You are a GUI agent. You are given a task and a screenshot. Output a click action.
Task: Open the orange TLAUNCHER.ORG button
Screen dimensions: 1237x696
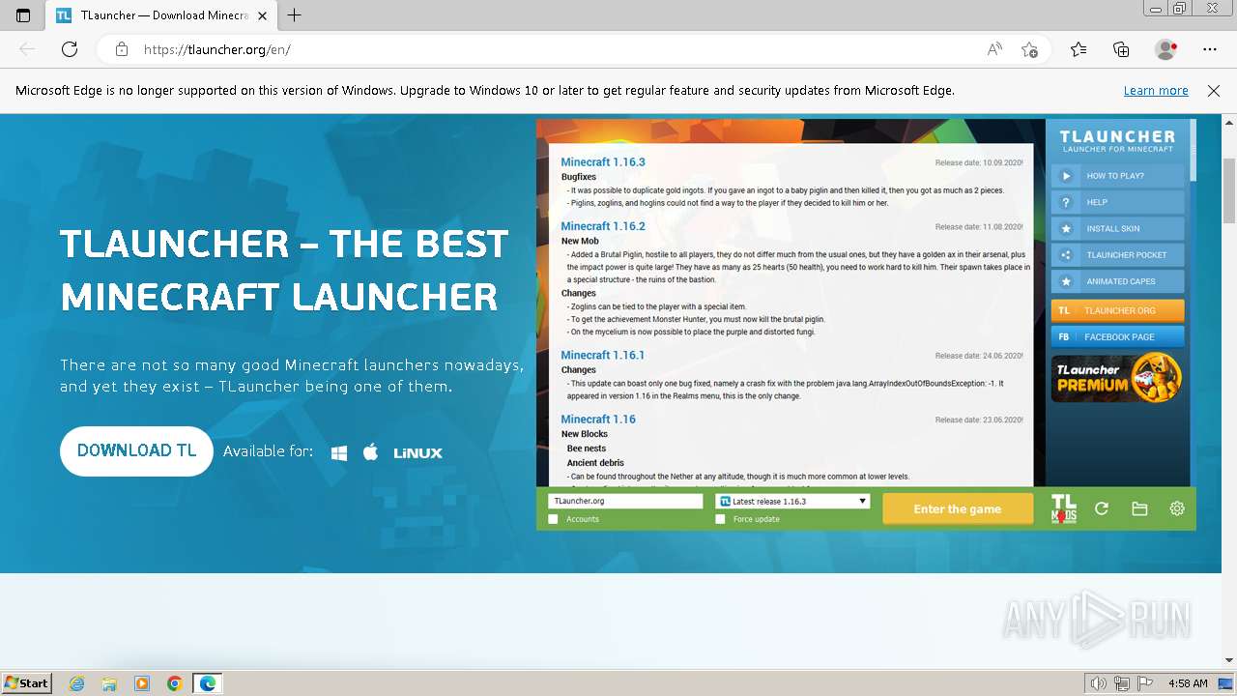tap(1117, 310)
